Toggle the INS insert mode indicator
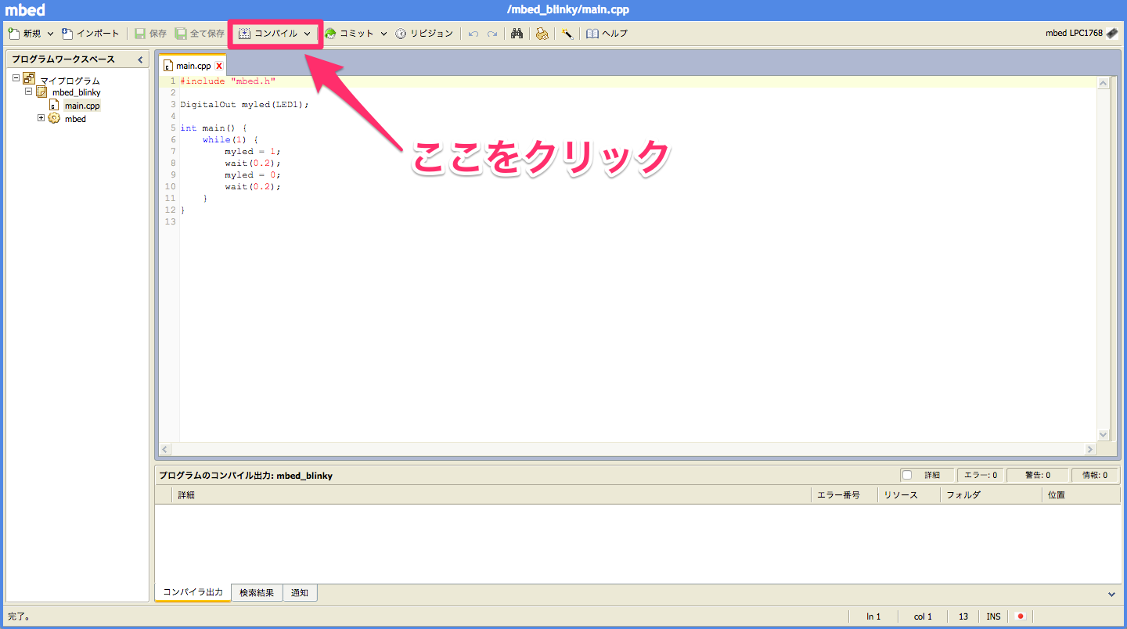This screenshot has width=1127, height=629. click(992, 616)
